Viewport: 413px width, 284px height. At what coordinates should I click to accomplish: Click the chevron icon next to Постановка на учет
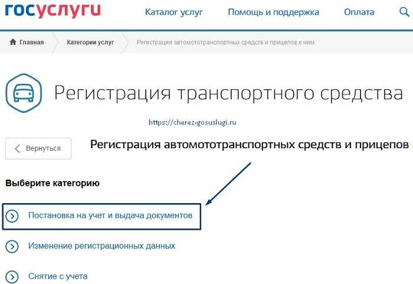(x=12, y=216)
